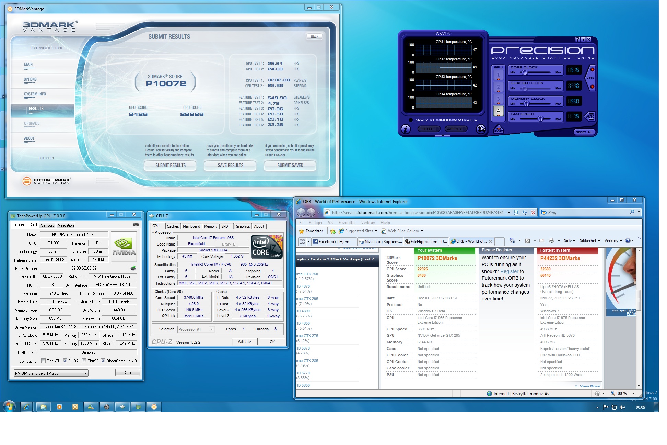Screen dimensions: 667x445
Task: Select GPU 1 in Precision
Action: (498, 75)
